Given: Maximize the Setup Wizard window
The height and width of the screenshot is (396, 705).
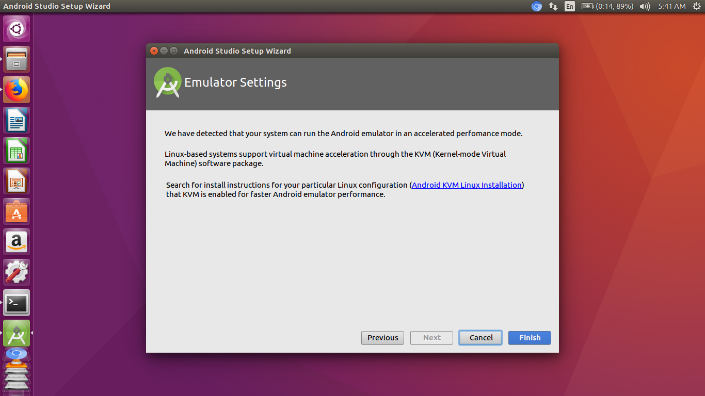Looking at the screenshot, I should (x=173, y=51).
